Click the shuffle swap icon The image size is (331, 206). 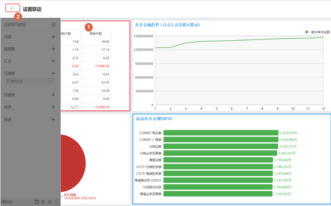click(x=49, y=202)
